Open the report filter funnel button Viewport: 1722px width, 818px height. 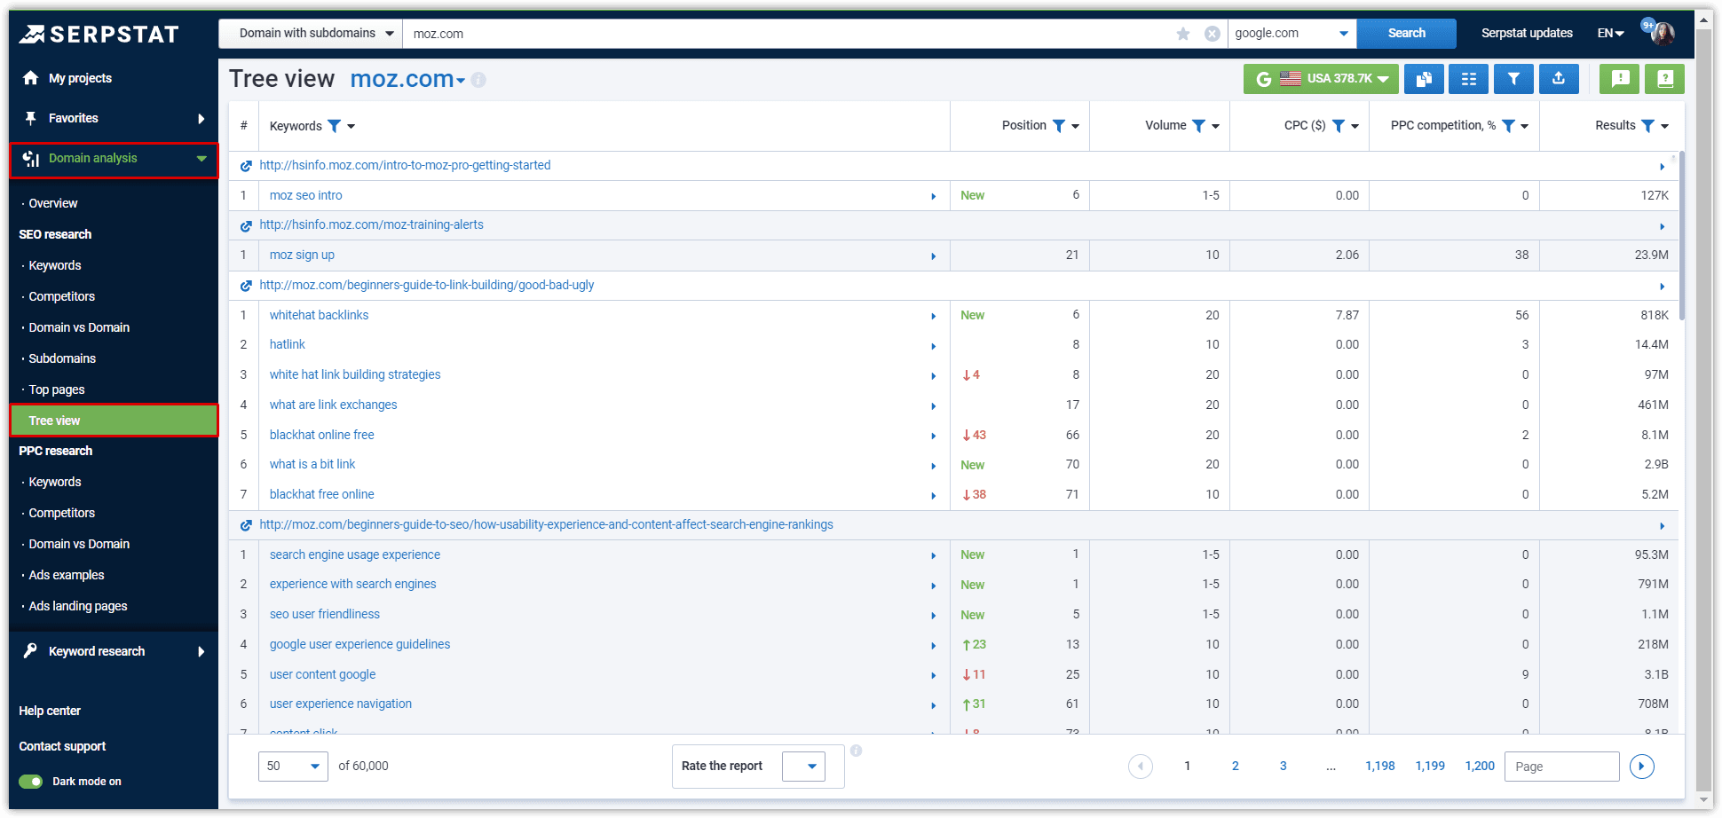click(1513, 79)
